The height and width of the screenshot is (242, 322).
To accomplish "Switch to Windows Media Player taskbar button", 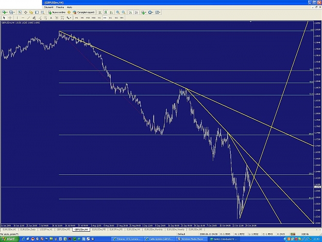I will tap(191, 239).
